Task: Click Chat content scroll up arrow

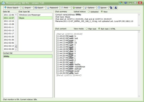Action: [139, 32]
